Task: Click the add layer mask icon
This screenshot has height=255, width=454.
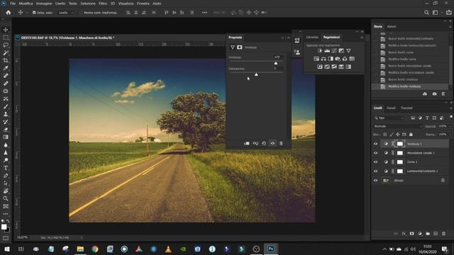Action: [411, 234]
